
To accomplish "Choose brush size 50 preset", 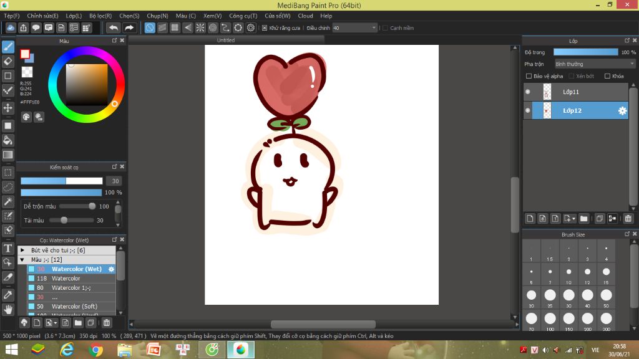I will click(x=606, y=297).
